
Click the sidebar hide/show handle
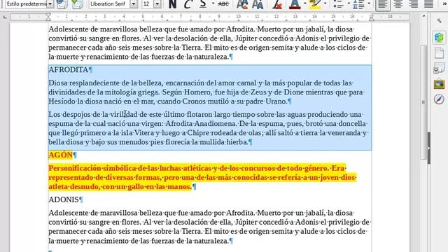[x=429, y=148]
